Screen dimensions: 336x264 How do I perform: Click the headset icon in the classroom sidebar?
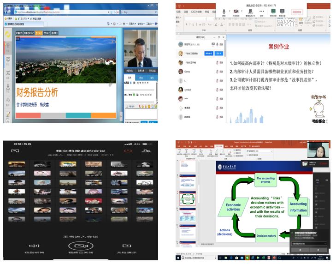point(8,101)
